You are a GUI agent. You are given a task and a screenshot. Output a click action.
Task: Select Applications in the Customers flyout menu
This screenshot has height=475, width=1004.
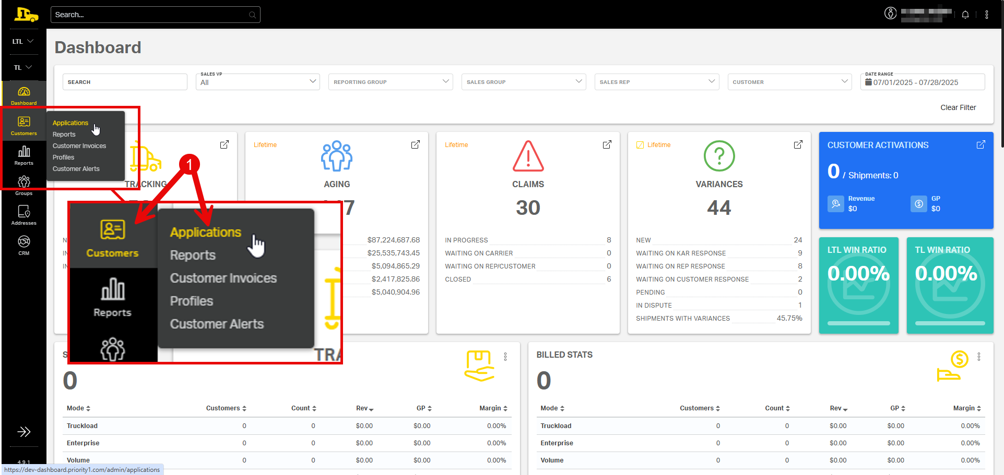[70, 123]
